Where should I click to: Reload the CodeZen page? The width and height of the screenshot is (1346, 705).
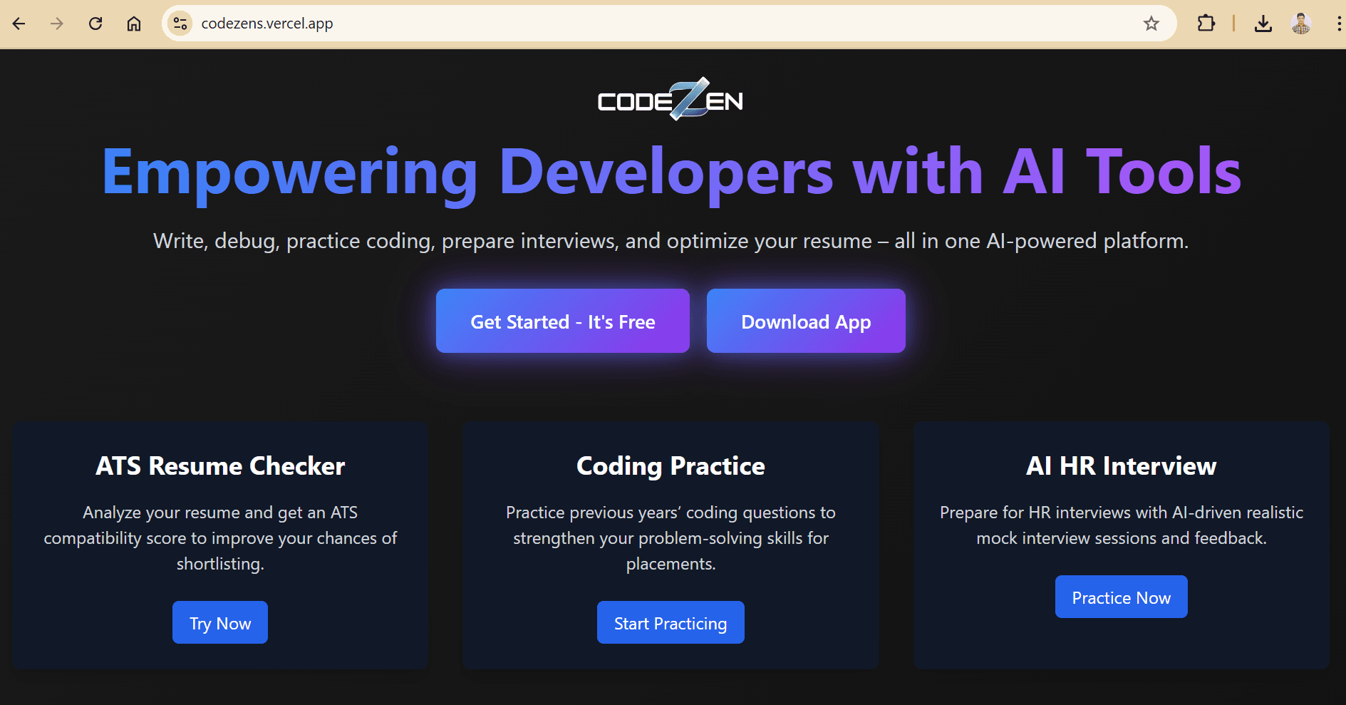click(95, 24)
